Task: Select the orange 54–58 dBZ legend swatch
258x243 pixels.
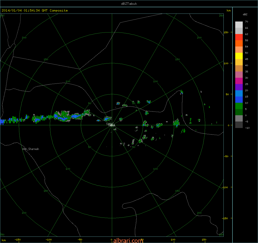Action: coord(239,43)
